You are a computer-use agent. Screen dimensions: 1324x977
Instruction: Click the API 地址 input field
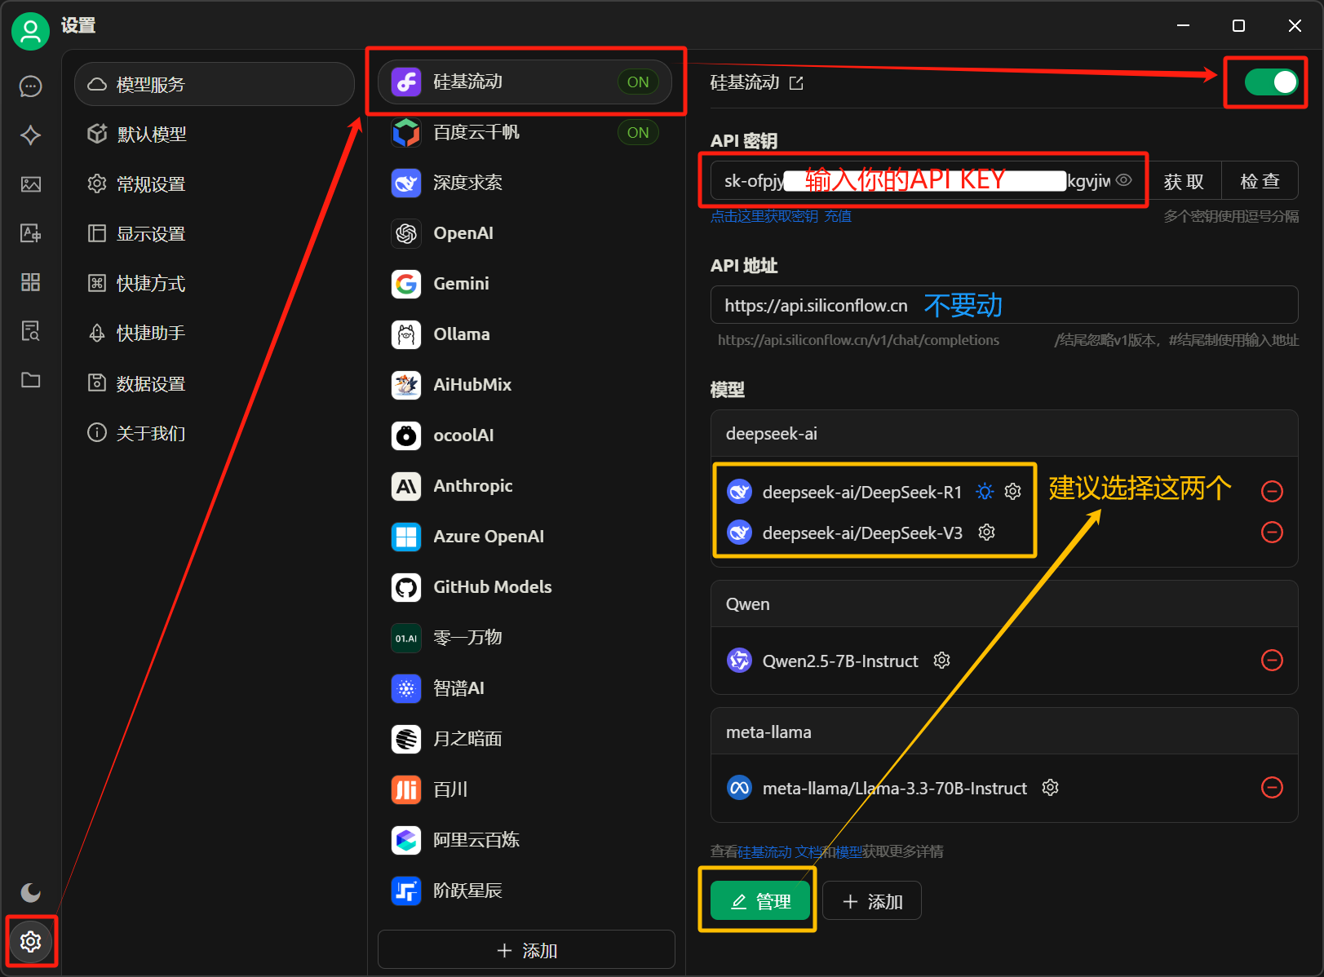point(1004,305)
